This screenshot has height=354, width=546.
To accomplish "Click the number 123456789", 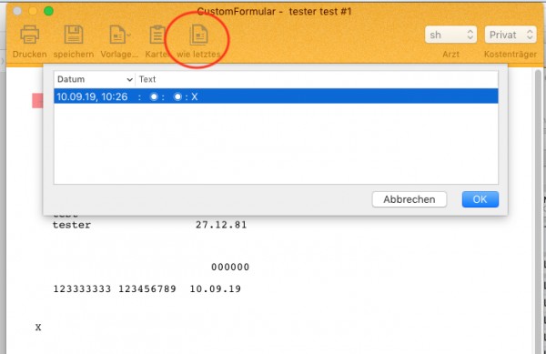I will click(x=147, y=288).
